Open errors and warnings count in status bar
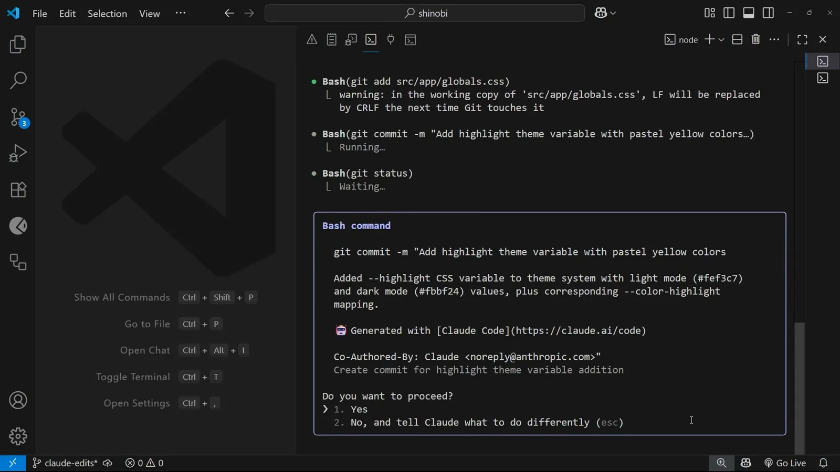The height and width of the screenshot is (472, 840). [x=144, y=463]
